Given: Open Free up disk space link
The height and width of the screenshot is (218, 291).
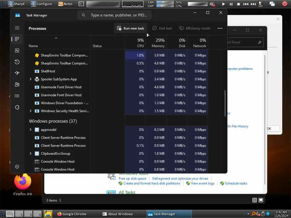Looking at the screenshot, I should (132, 179).
